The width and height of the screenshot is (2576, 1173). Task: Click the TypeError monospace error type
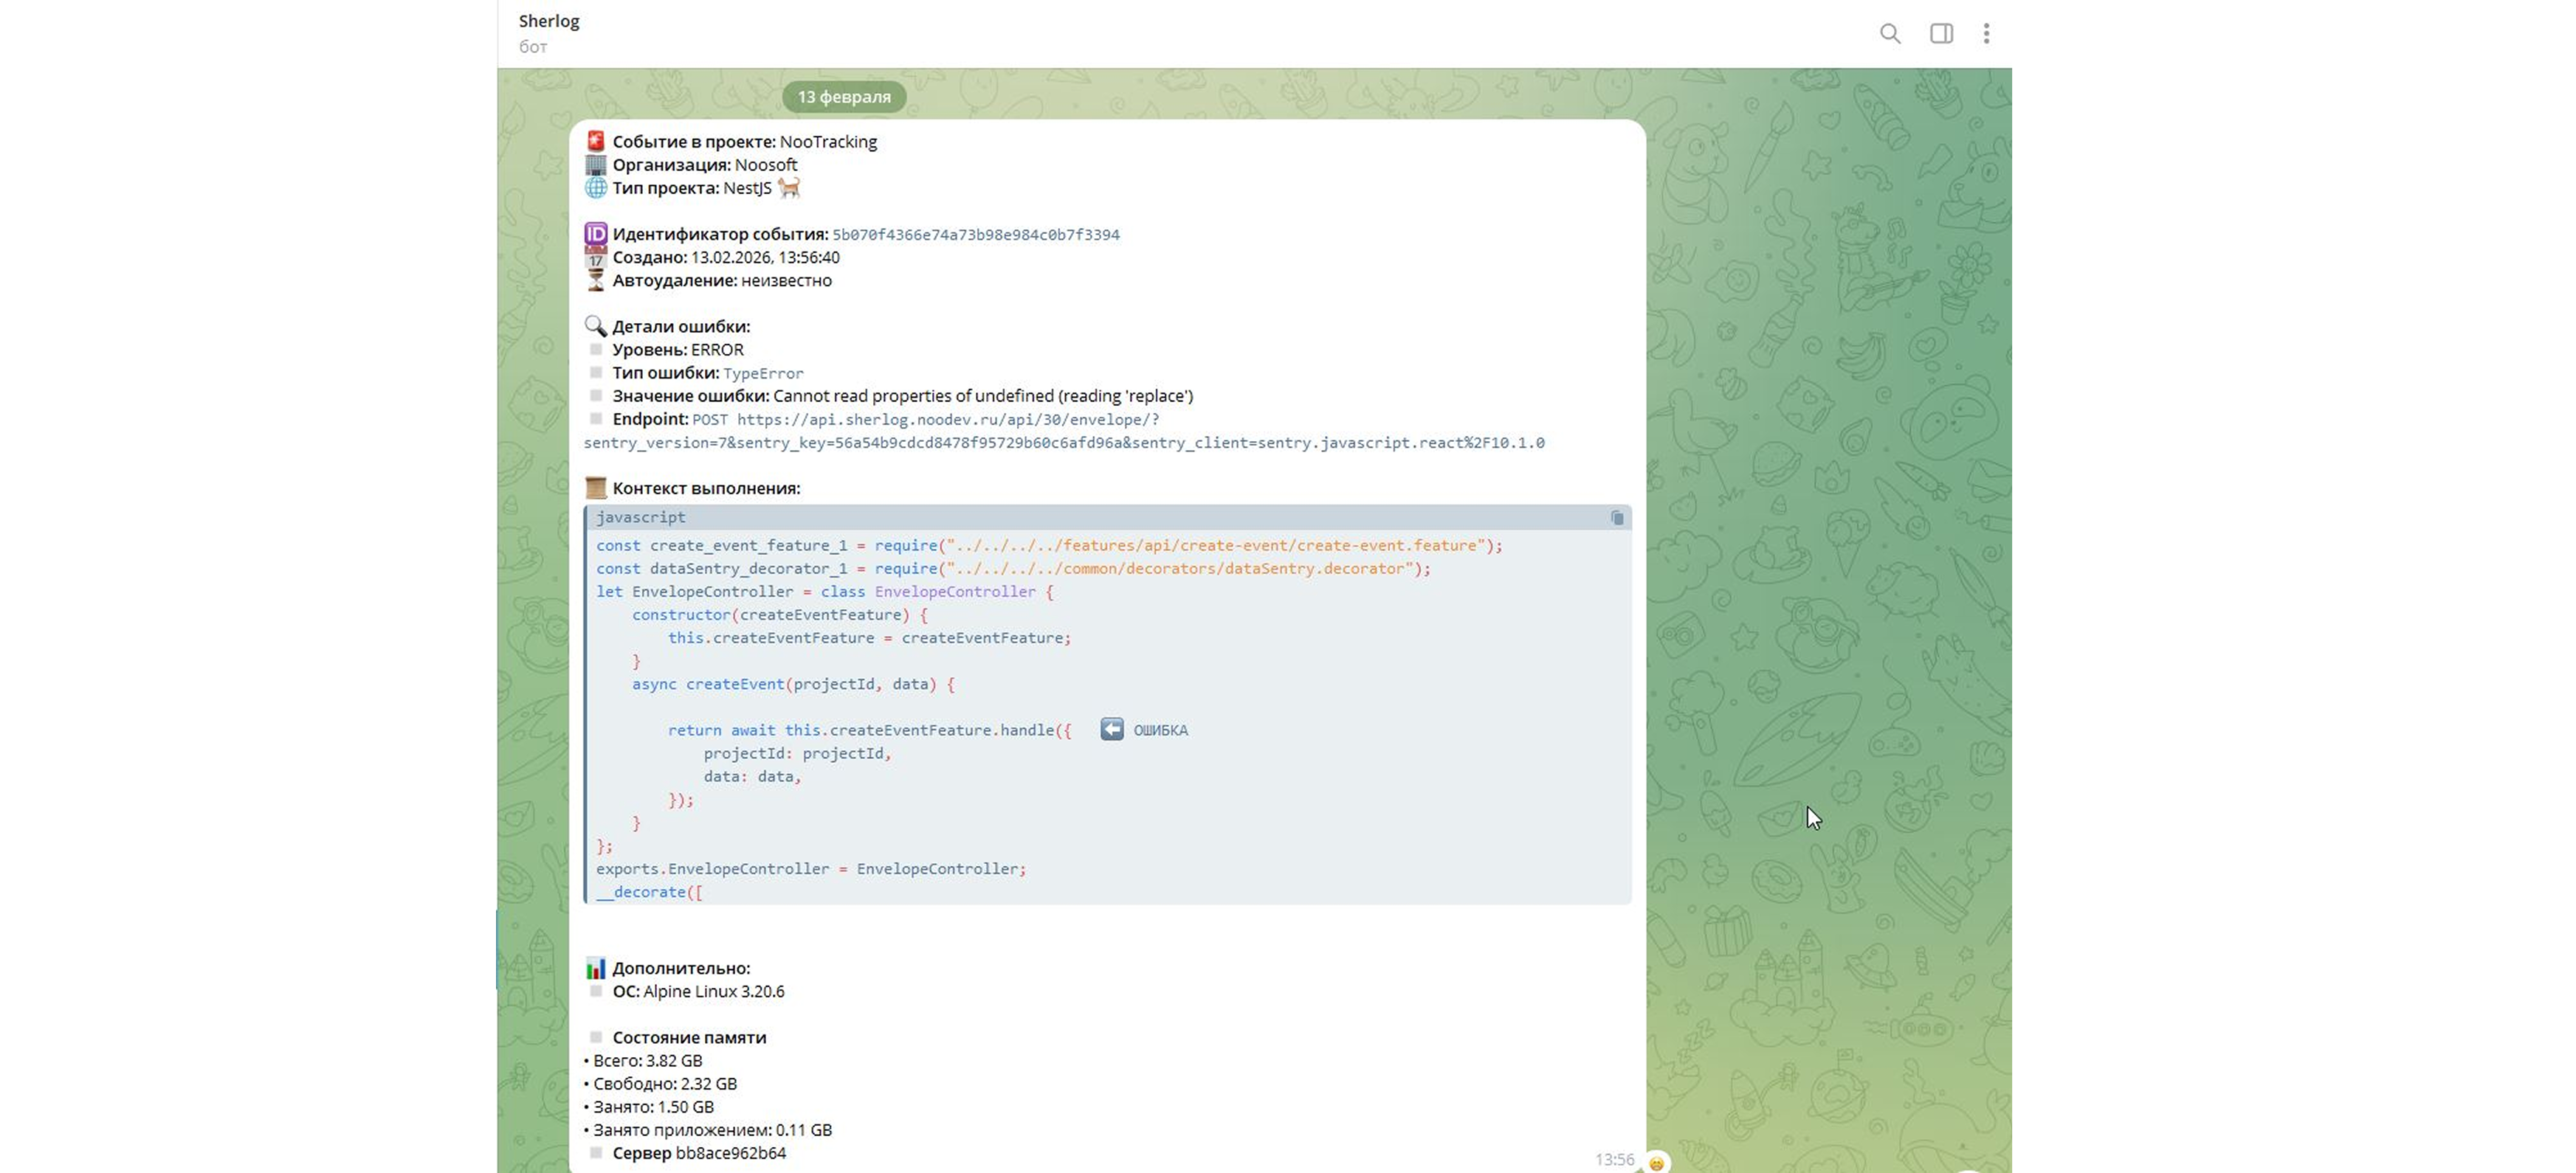pos(763,374)
